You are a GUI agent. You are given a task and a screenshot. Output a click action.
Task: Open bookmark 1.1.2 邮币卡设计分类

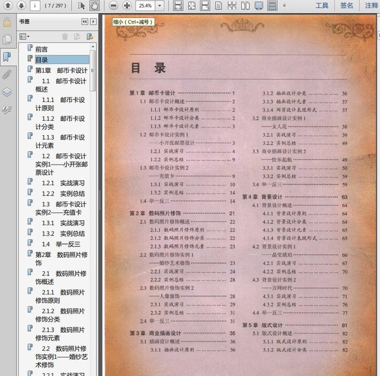point(60,123)
